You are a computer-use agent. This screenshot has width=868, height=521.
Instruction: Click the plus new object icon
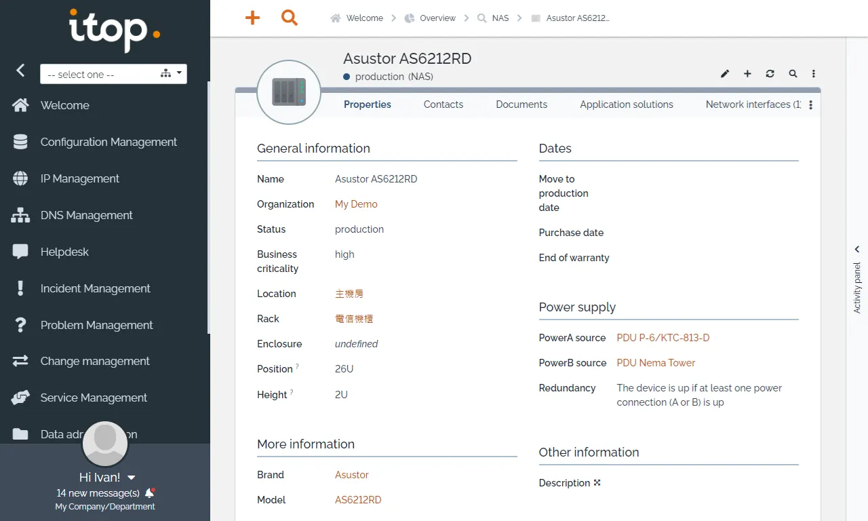pyautogui.click(x=747, y=73)
